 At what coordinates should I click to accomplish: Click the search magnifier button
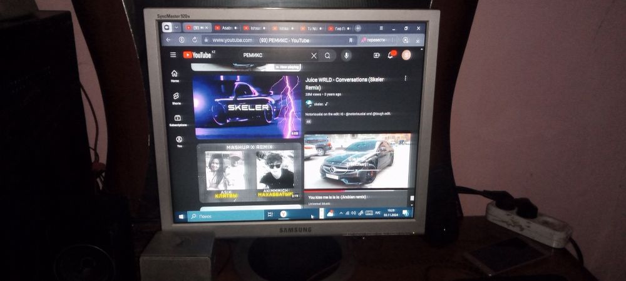pyautogui.click(x=328, y=56)
